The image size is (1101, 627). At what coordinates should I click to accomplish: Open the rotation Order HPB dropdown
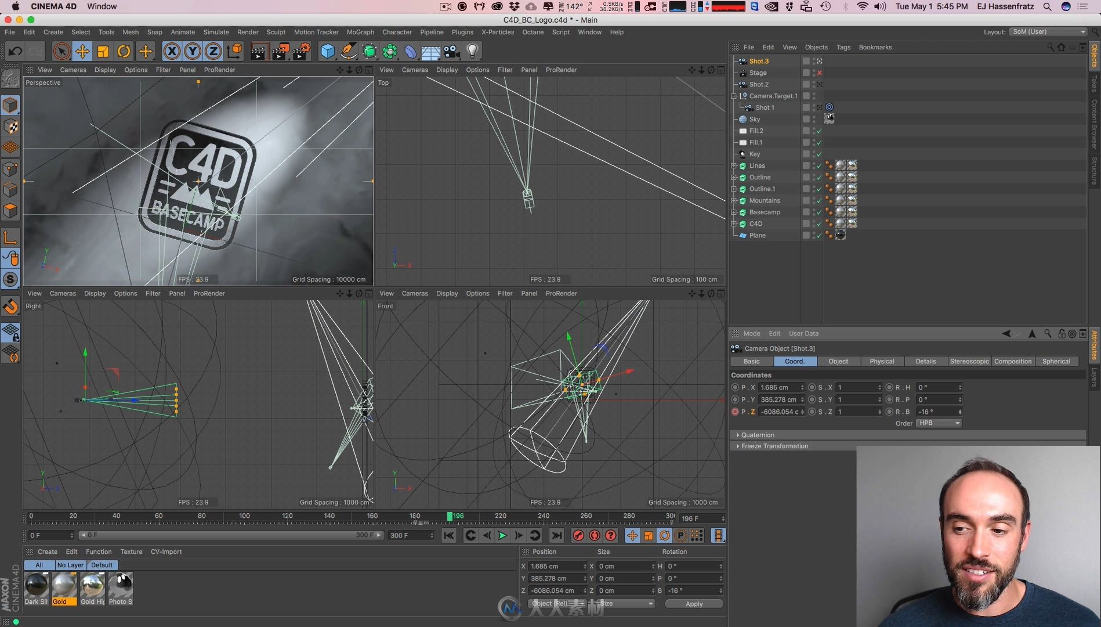coord(939,423)
